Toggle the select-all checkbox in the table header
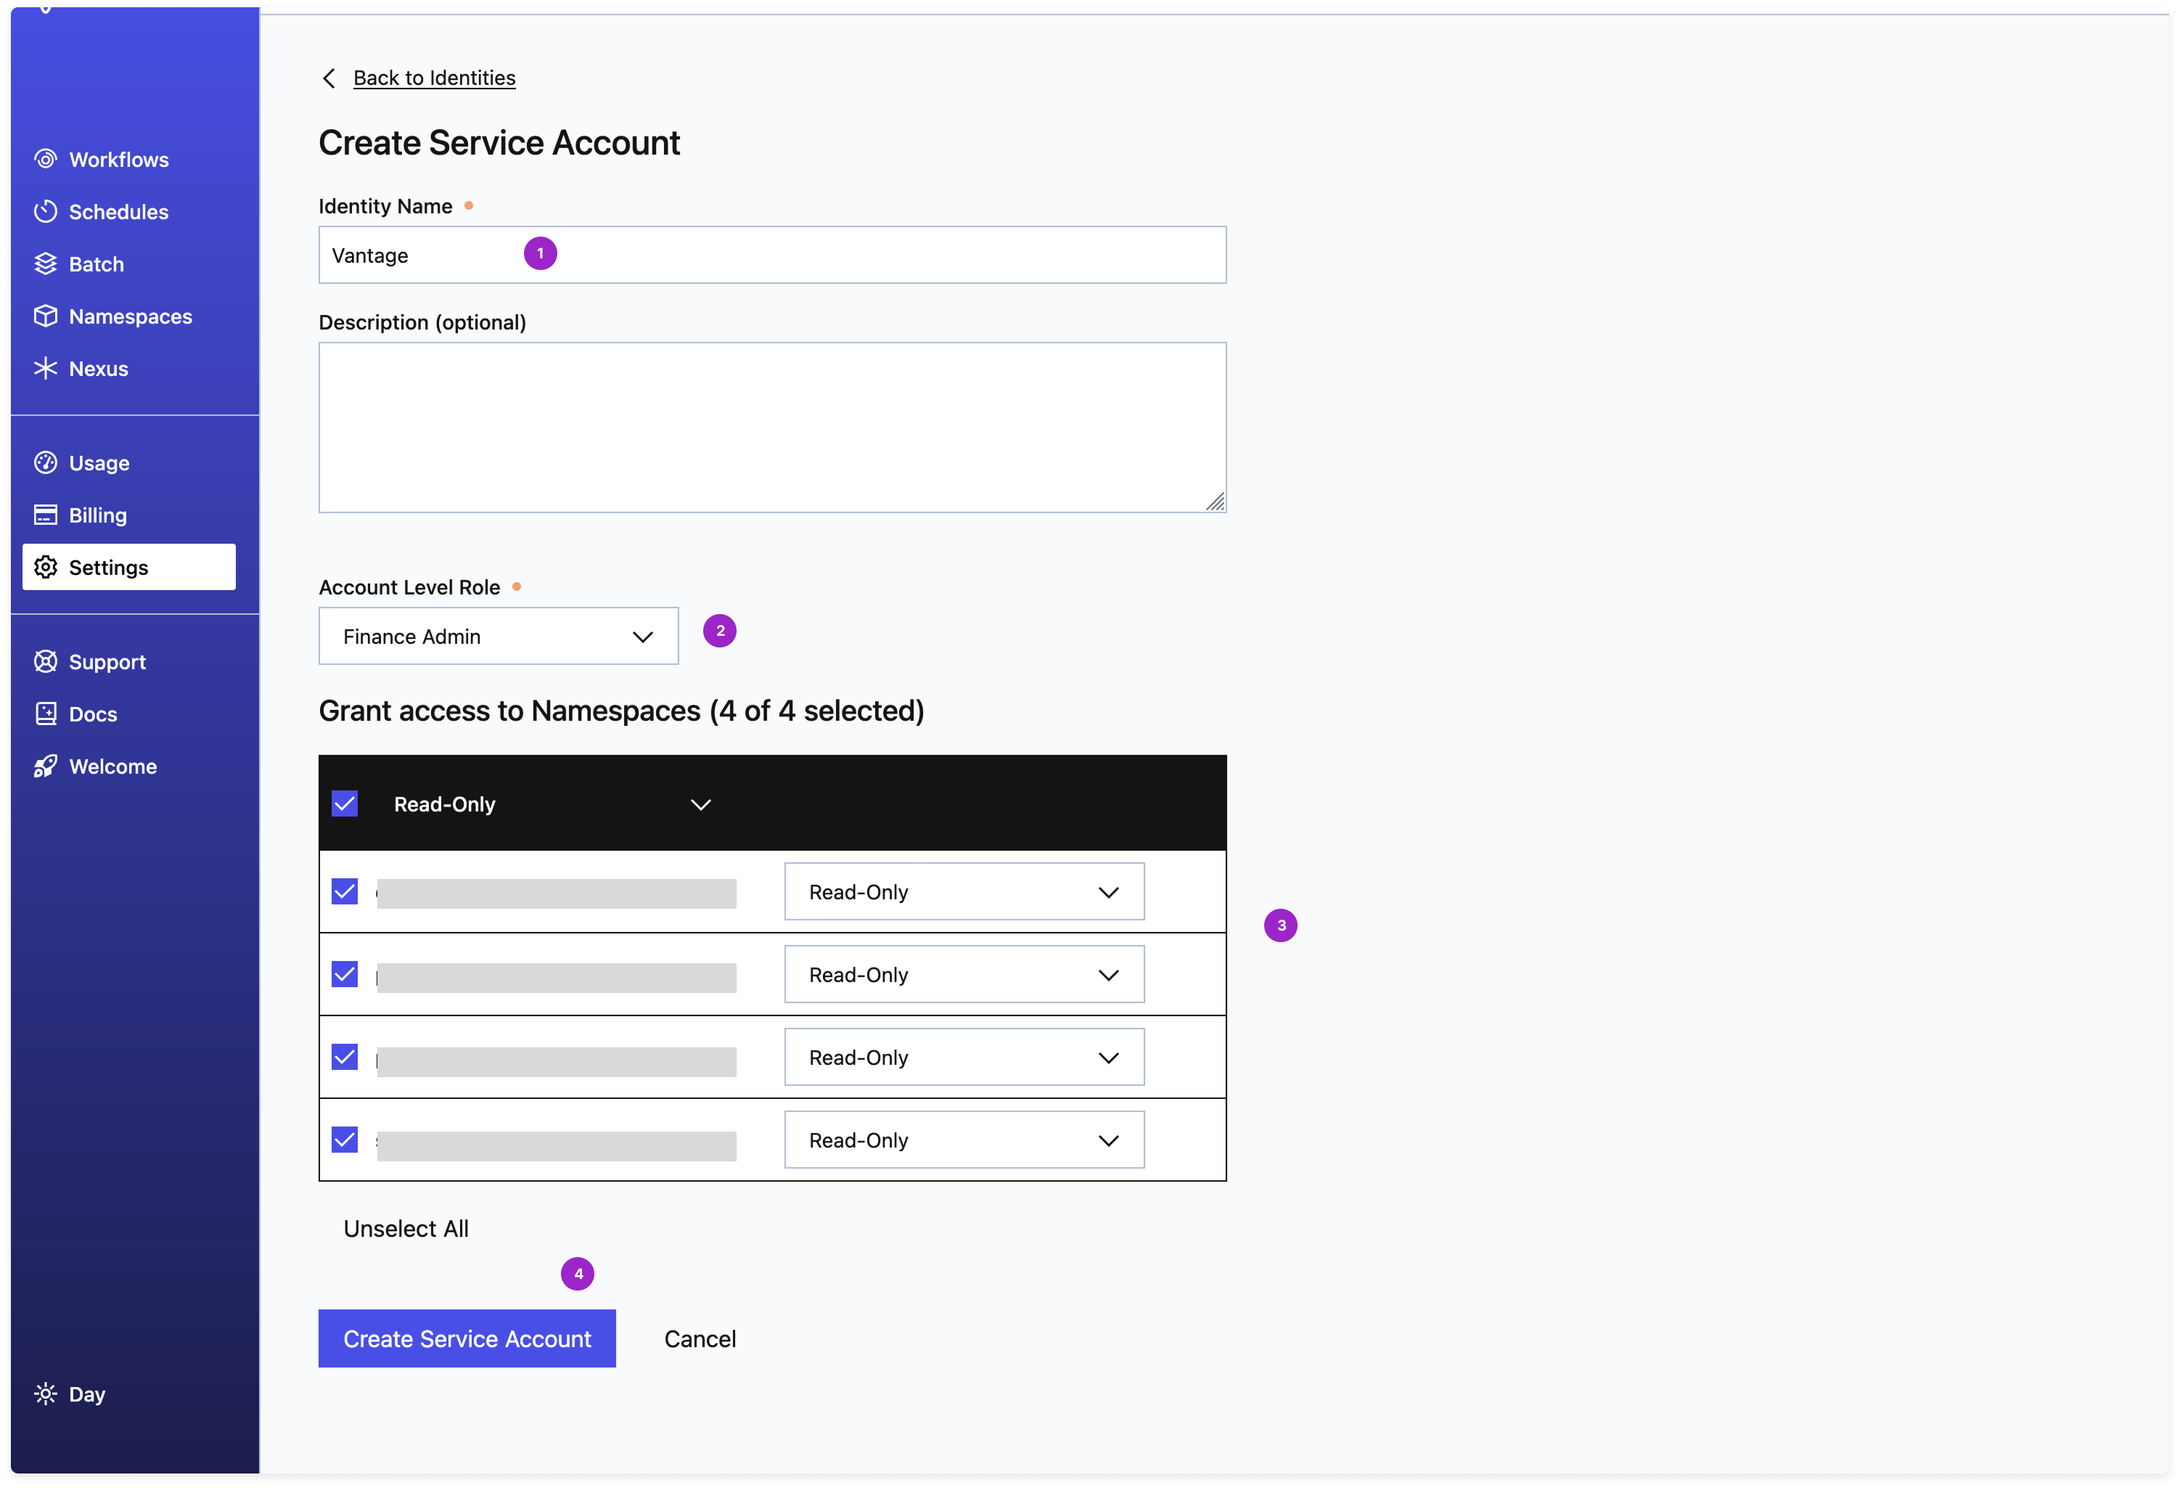Screen dimensions: 2180x1488 [x=345, y=804]
